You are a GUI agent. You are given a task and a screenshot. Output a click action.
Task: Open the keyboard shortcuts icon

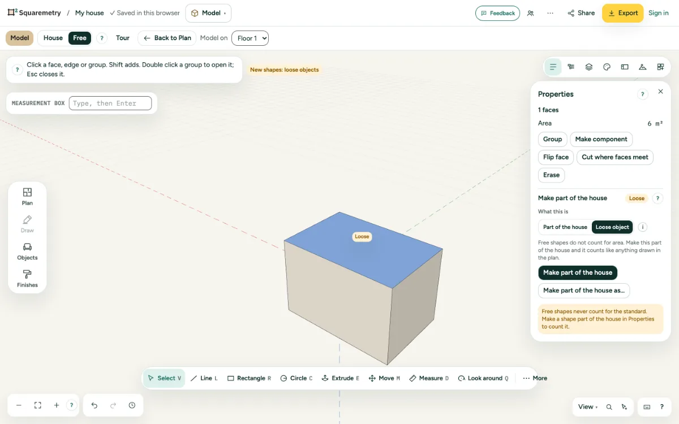tap(647, 407)
